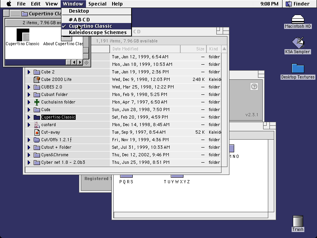This screenshot has height=238, width=317.
Task: Click the Cyber net 1.8 folder icon
Action: pyautogui.click(x=37, y=162)
